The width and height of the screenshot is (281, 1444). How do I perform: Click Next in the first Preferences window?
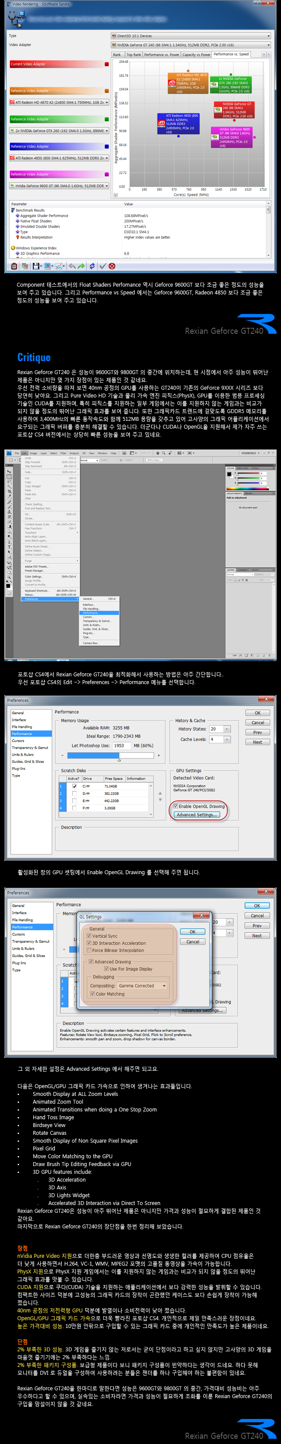tap(258, 742)
